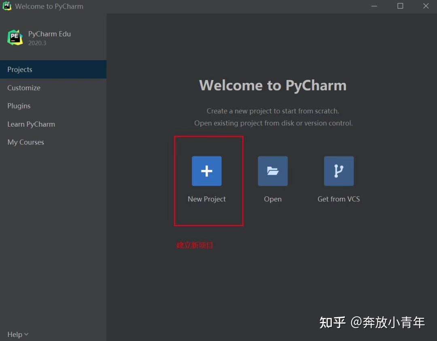Click the Help chevron arrow
The width and height of the screenshot is (437, 341).
point(26,335)
